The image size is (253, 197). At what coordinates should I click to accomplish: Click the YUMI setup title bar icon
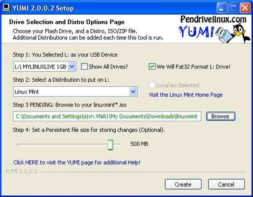click(x=6, y=7)
